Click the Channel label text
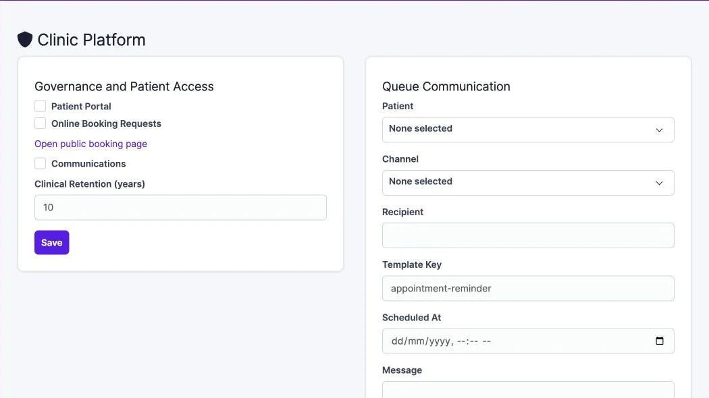Viewport: 709px width, 398px height. coord(400,159)
